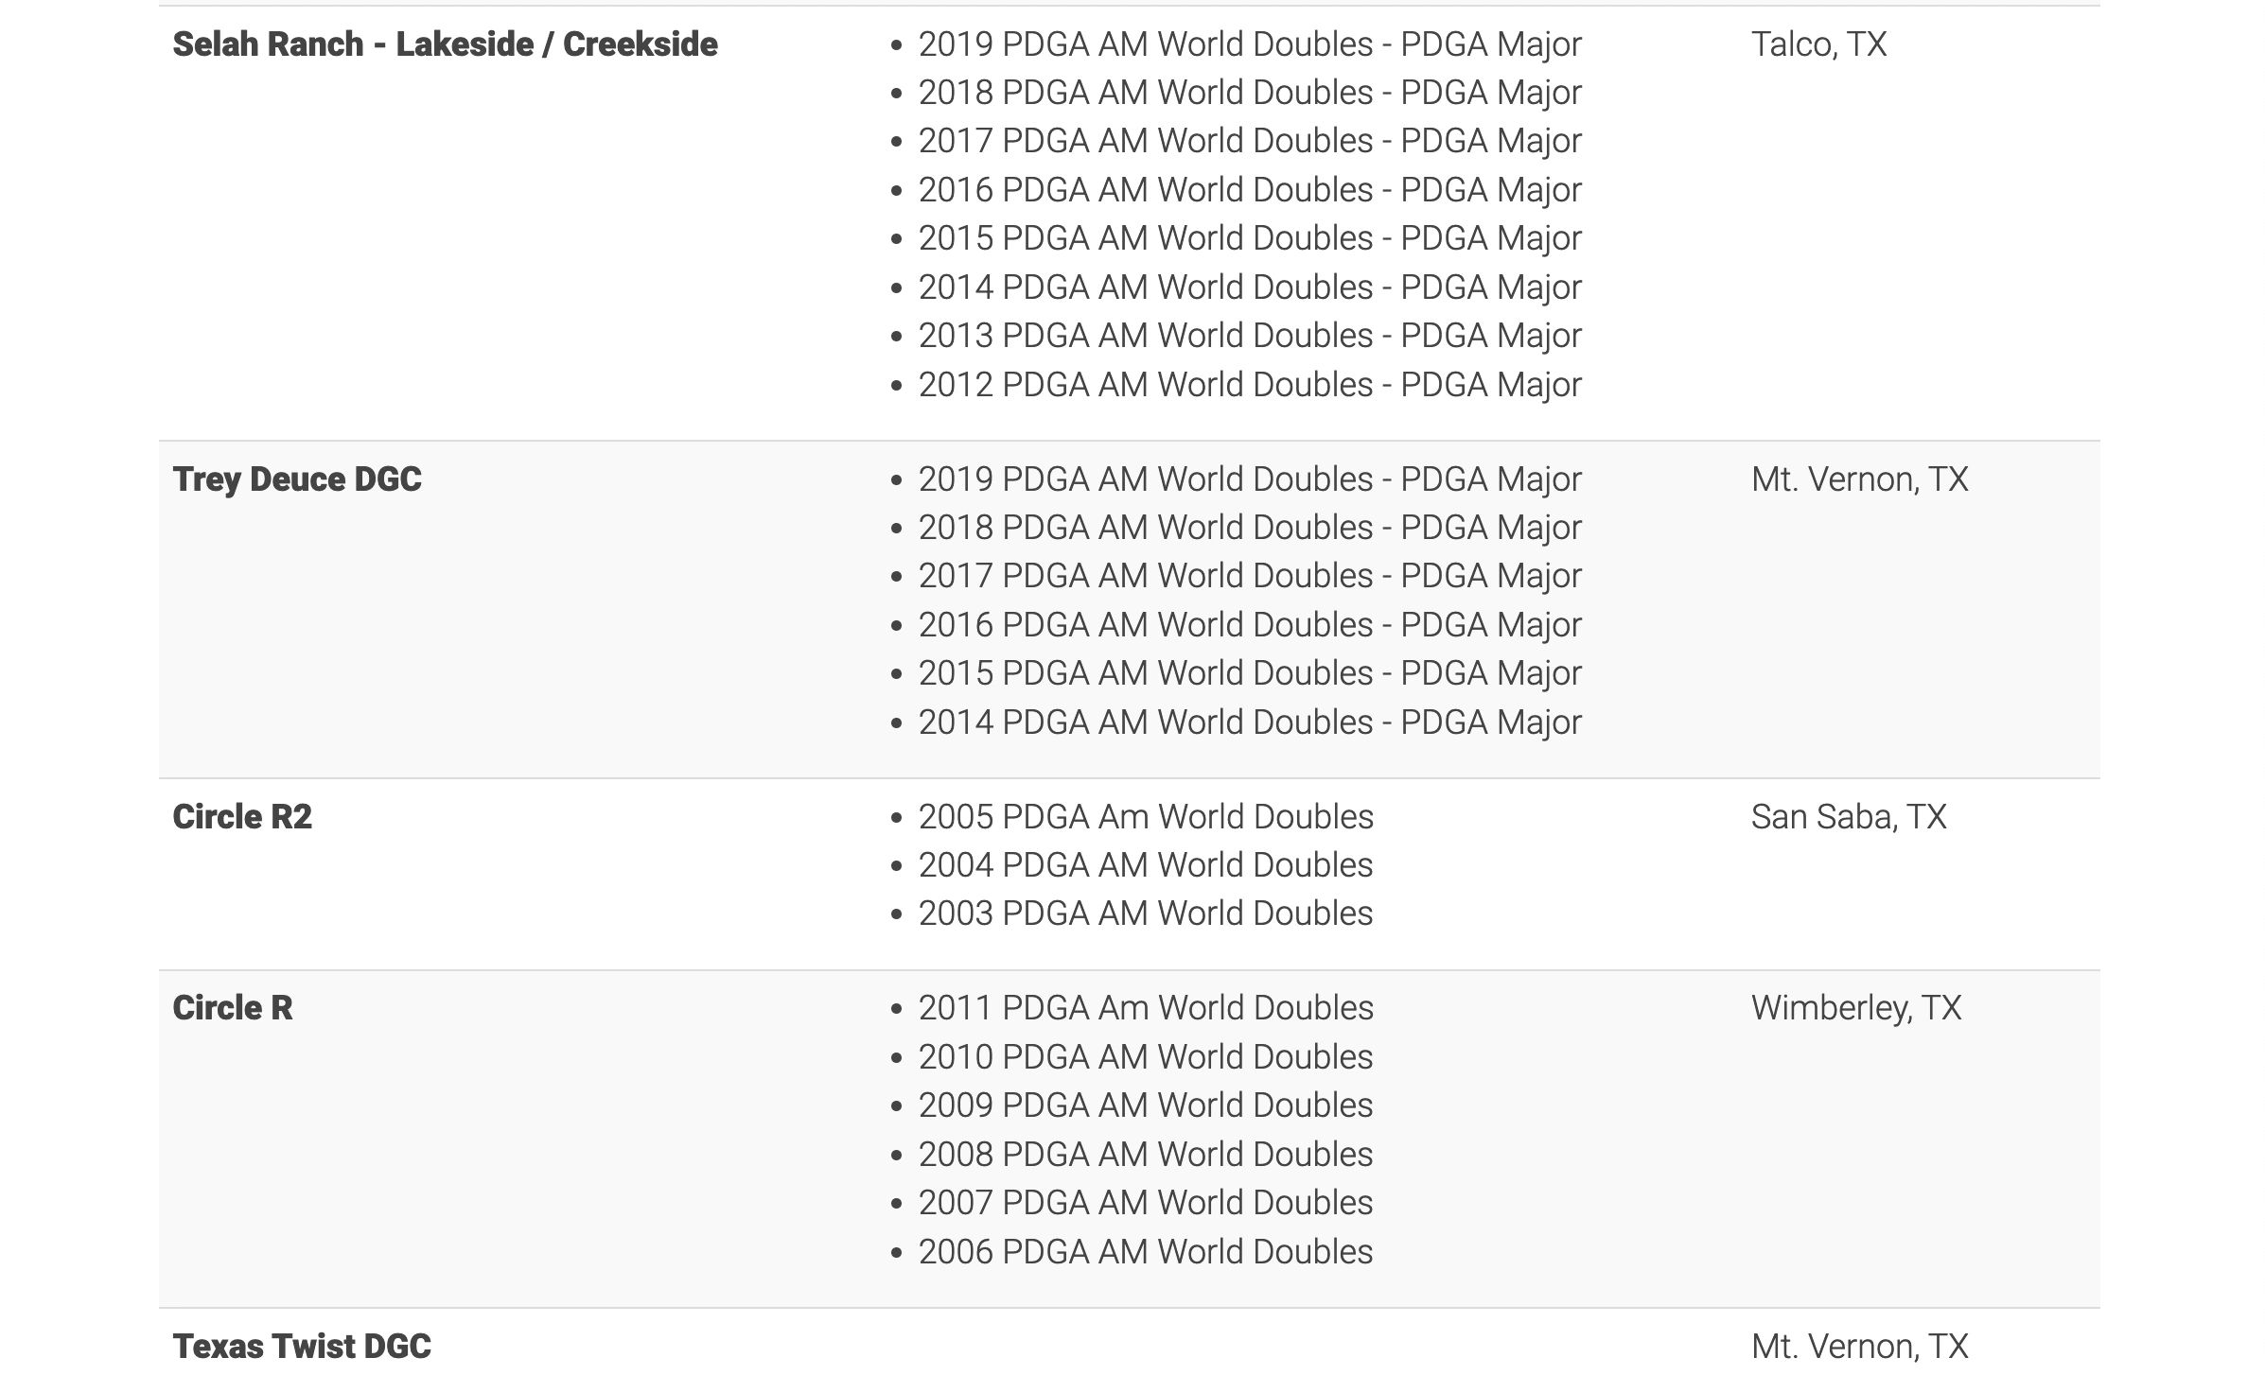The height and width of the screenshot is (1375, 2265).
Task: Open the Texas Twist DGC course
Action: pyautogui.click(x=302, y=1346)
